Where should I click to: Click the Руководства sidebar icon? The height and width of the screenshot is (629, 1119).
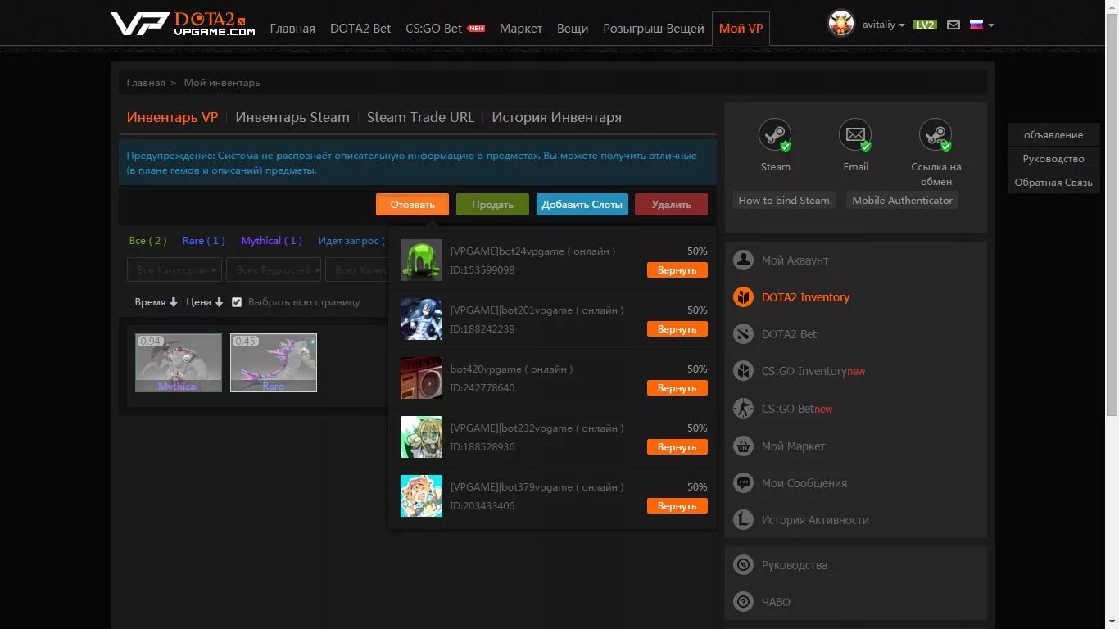pos(743,565)
